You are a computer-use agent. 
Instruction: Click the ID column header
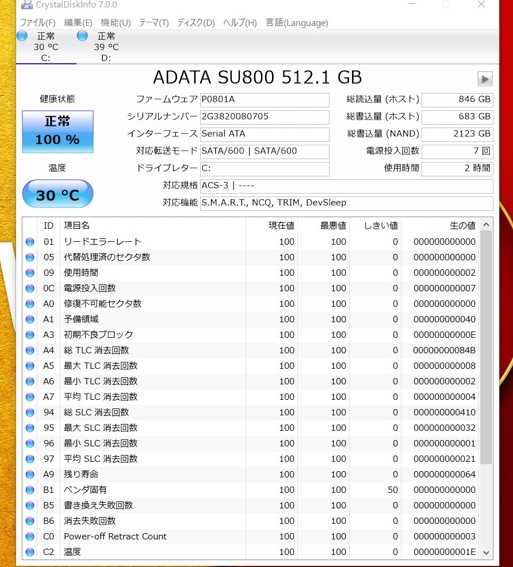tap(48, 226)
